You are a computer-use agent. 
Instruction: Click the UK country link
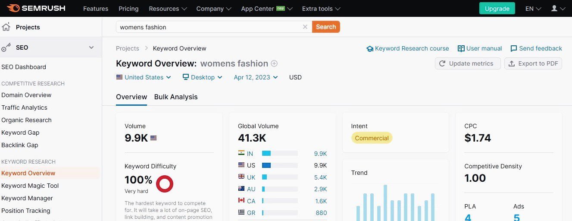pyautogui.click(x=251, y=177)
